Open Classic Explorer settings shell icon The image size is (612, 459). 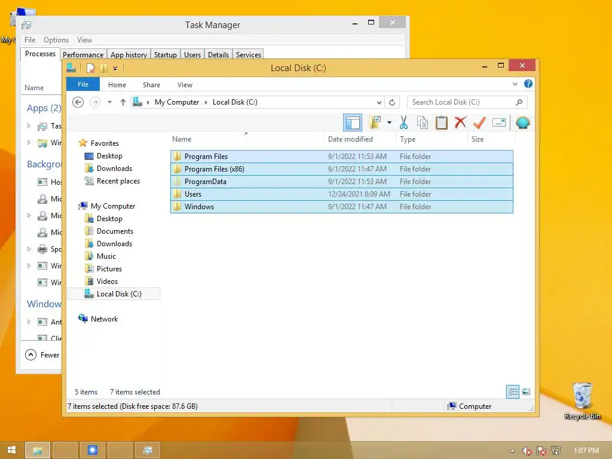522,123
